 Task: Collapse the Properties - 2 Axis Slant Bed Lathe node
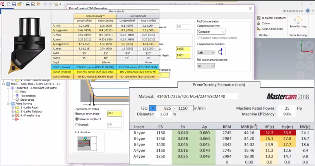pos(8,88)
